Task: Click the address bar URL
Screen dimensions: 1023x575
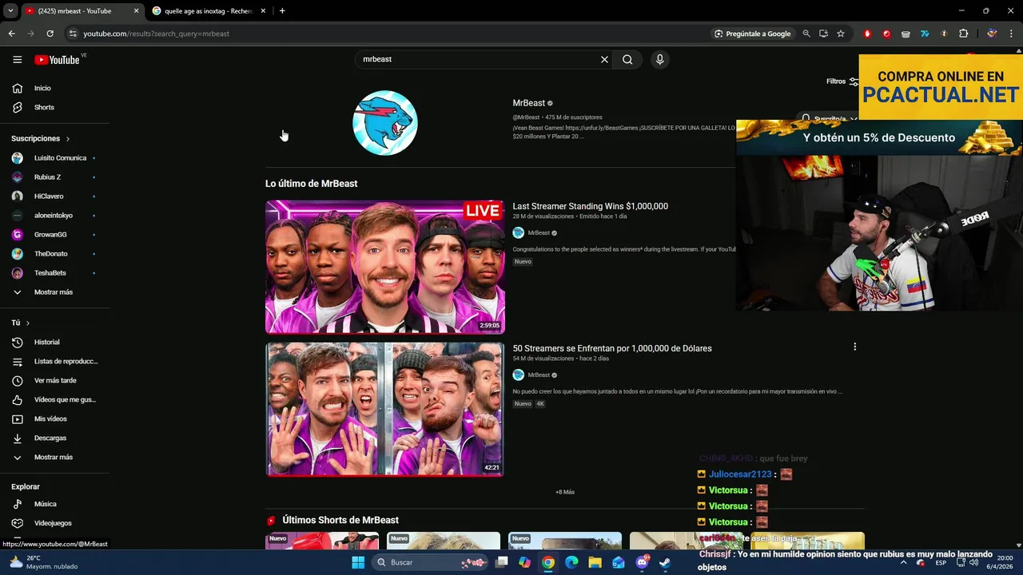Action: coord(156,34)
